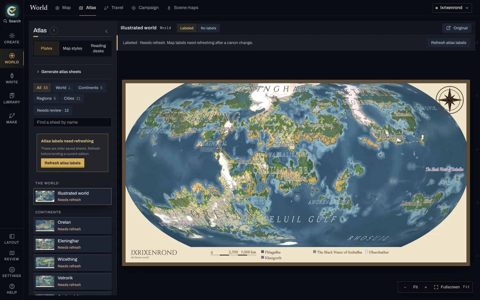Open the Write section
Screen dimensions: 480x300
(x=12, y=78)
